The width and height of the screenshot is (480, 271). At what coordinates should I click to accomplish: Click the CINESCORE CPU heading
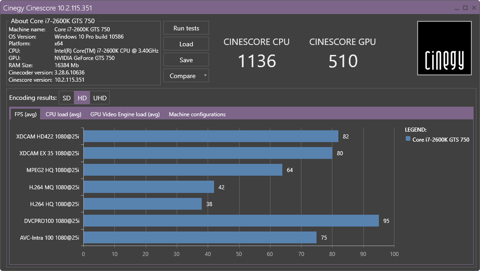[x=256, y=42]
